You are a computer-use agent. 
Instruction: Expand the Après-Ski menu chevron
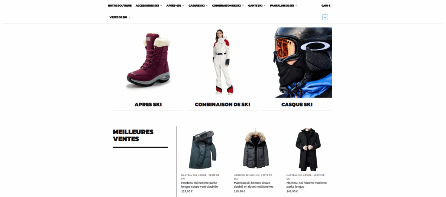click(x=183, y=6)
